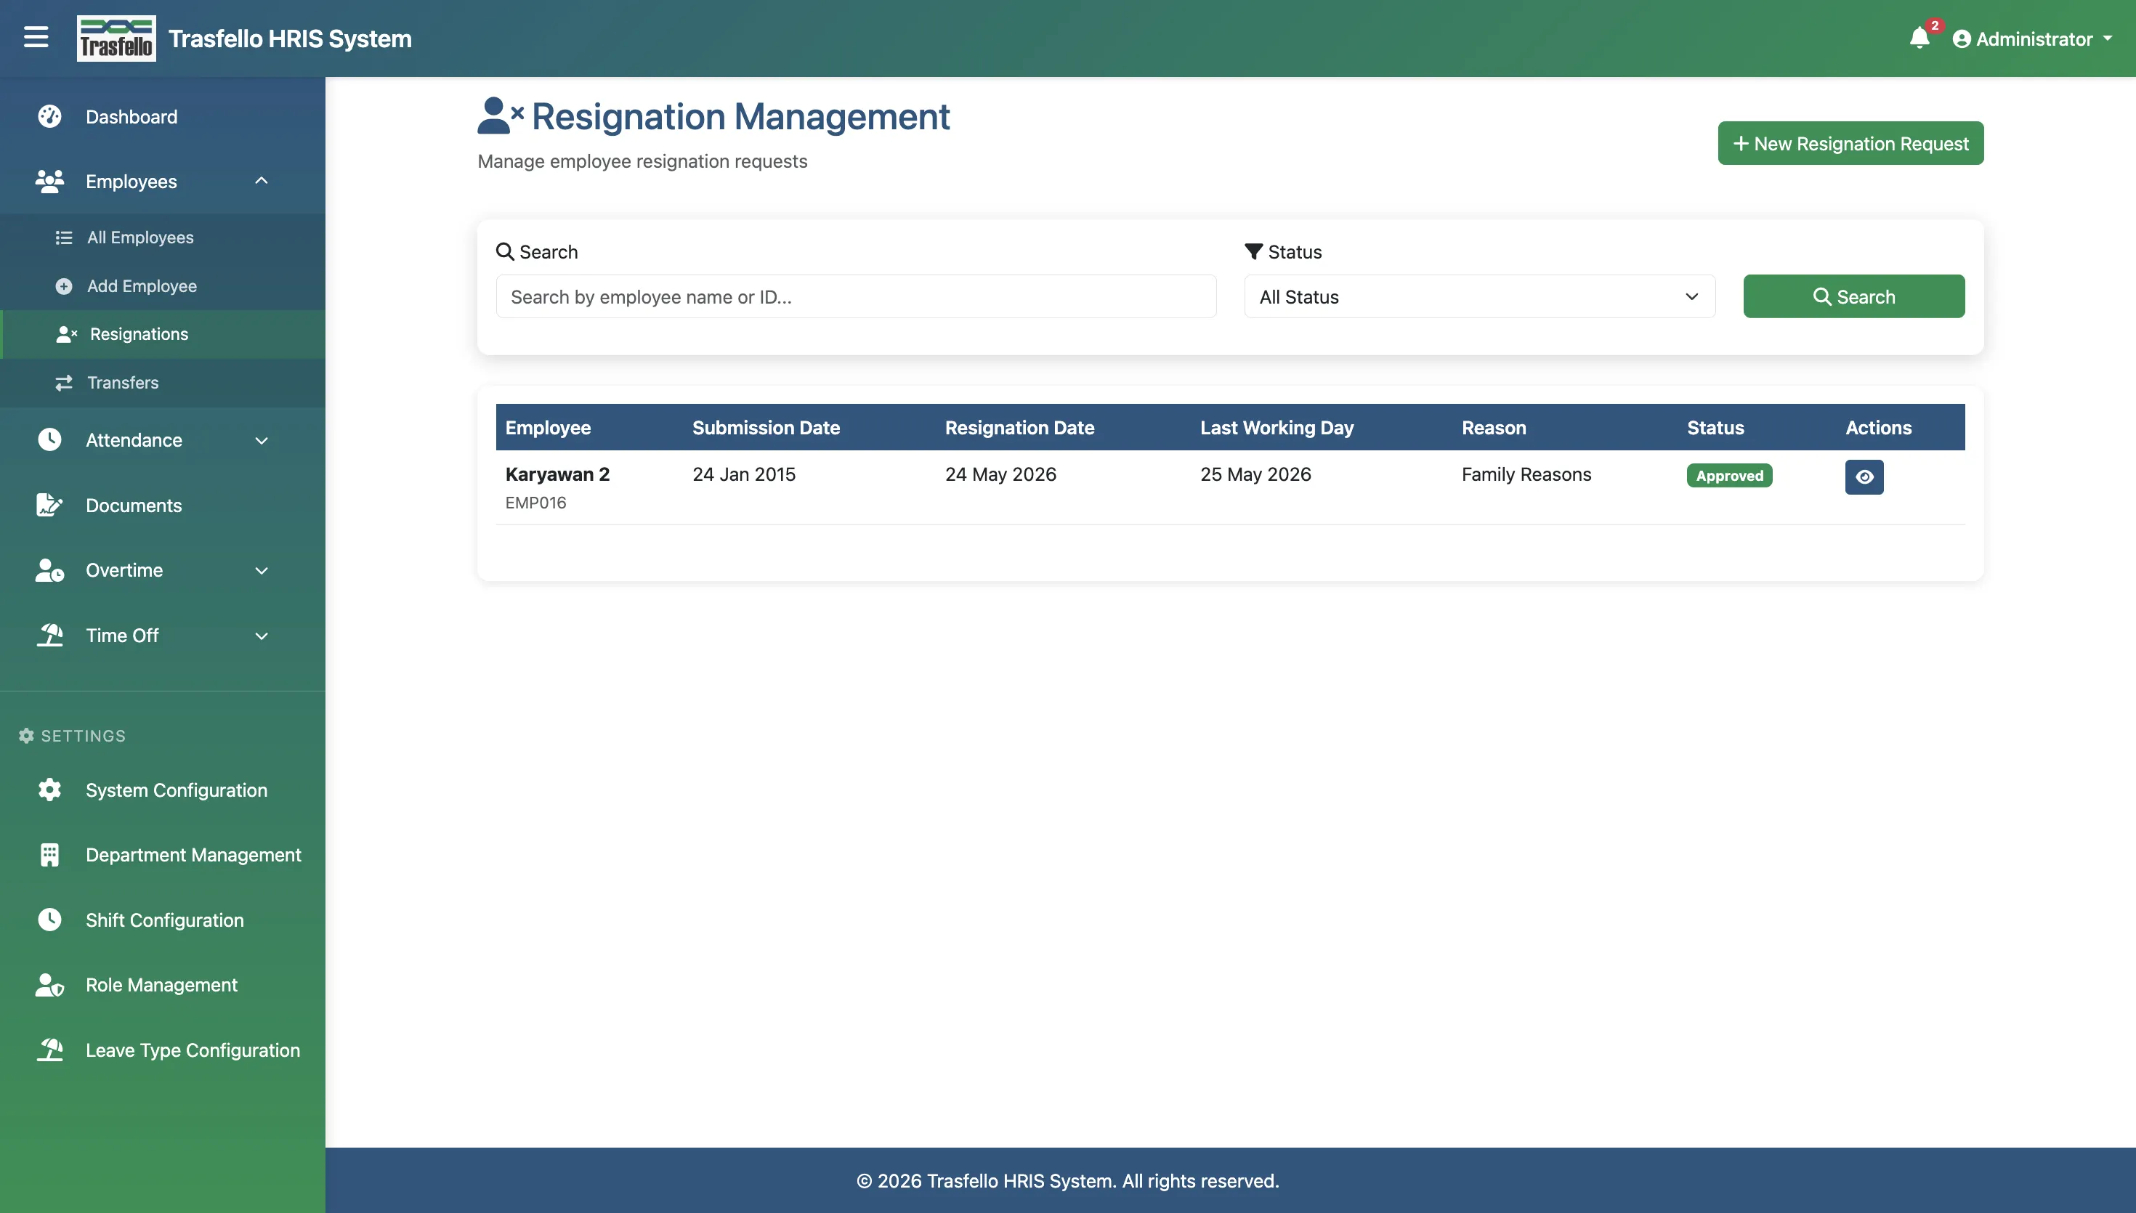Click the Resignations user-x icon in sidebar
Screen dimensions: 2136x1213
tap(67, 334)
